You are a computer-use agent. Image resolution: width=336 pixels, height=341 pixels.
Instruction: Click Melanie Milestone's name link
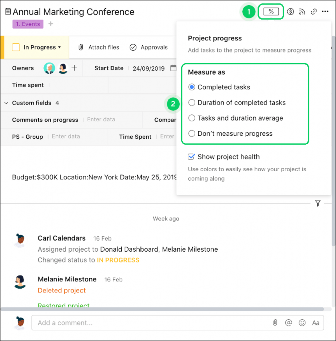[67, 279]
